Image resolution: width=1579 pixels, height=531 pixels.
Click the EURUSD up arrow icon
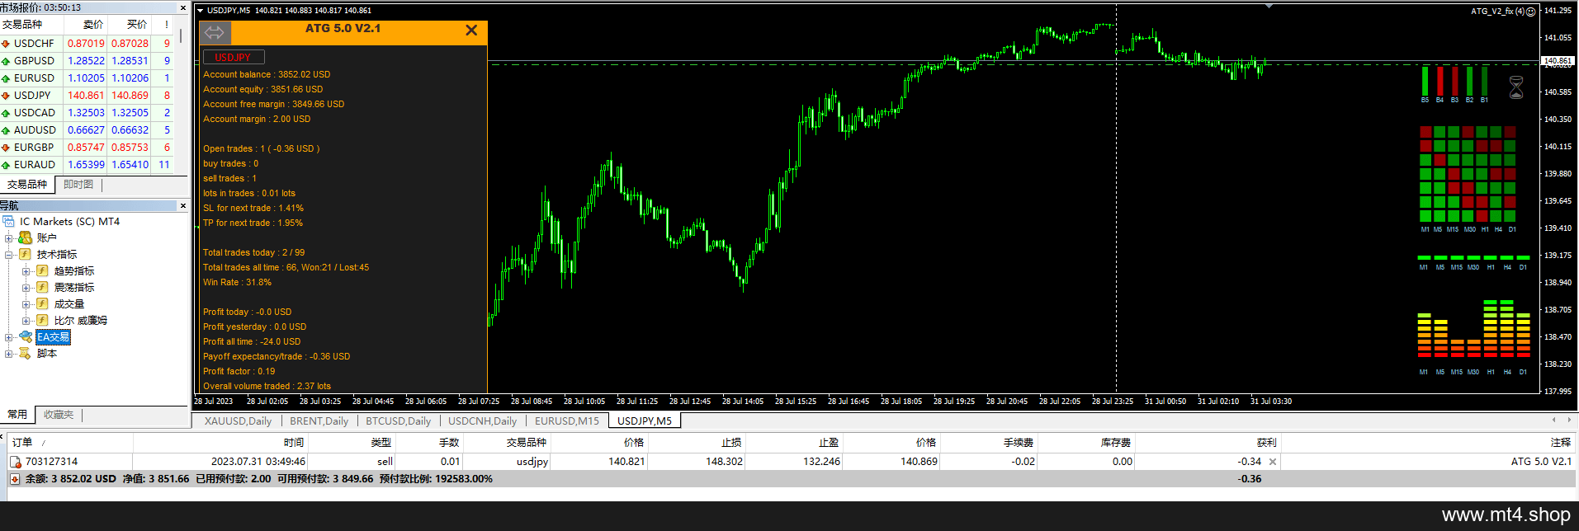[6, 78]
